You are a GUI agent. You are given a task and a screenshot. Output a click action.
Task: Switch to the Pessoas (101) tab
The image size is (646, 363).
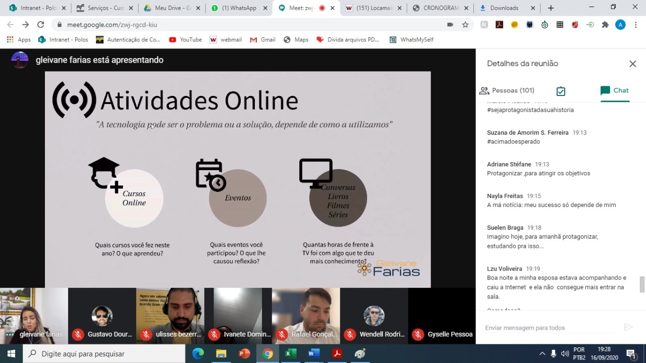[507, 90]
